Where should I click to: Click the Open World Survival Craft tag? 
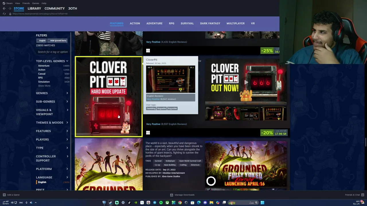pyautogui.click(x=190, y=161)
